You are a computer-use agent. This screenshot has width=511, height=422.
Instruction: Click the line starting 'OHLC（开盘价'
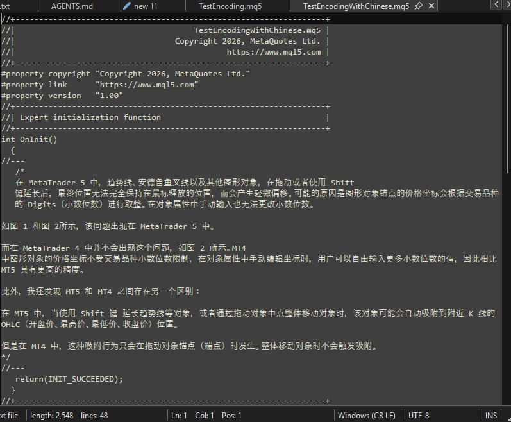pos(90,325)
